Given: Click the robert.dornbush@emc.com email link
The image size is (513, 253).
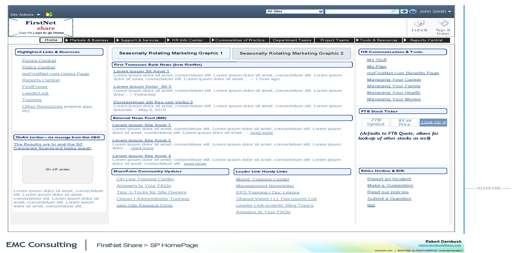Looking at the screenshot, I should pos(440,245).
